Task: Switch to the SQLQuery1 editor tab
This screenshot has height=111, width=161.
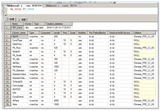Action: pyautogui.click(x=61, y=6)
